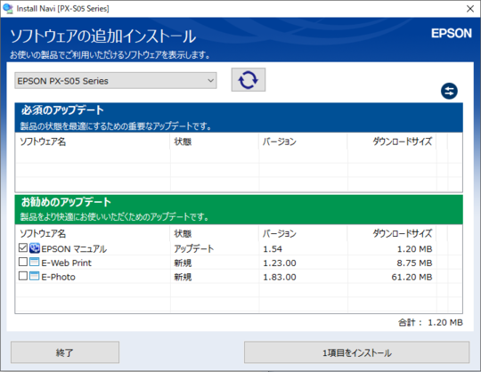
Task: Click the 必須のアップデート section heading
Action: click(x=62, y=110)
